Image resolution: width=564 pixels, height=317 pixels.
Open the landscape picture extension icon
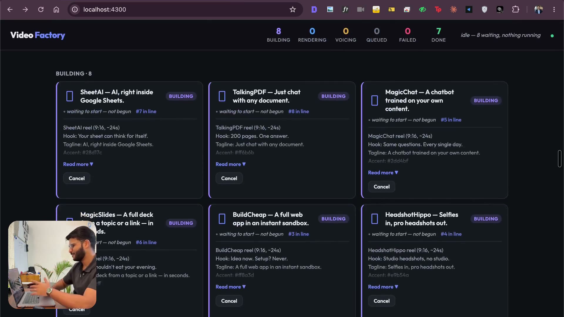click(330, 9)
